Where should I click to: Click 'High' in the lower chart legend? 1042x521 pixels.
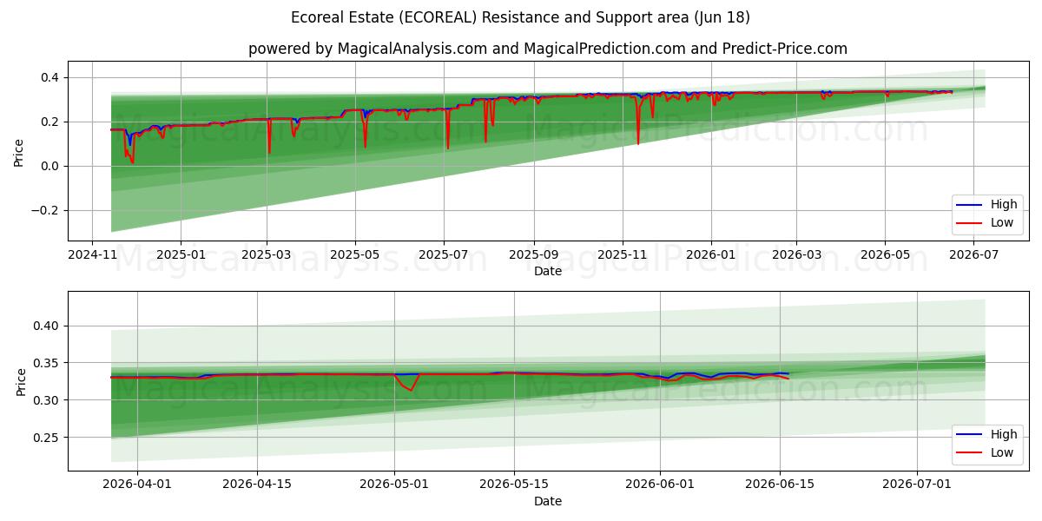(1004, 434)
